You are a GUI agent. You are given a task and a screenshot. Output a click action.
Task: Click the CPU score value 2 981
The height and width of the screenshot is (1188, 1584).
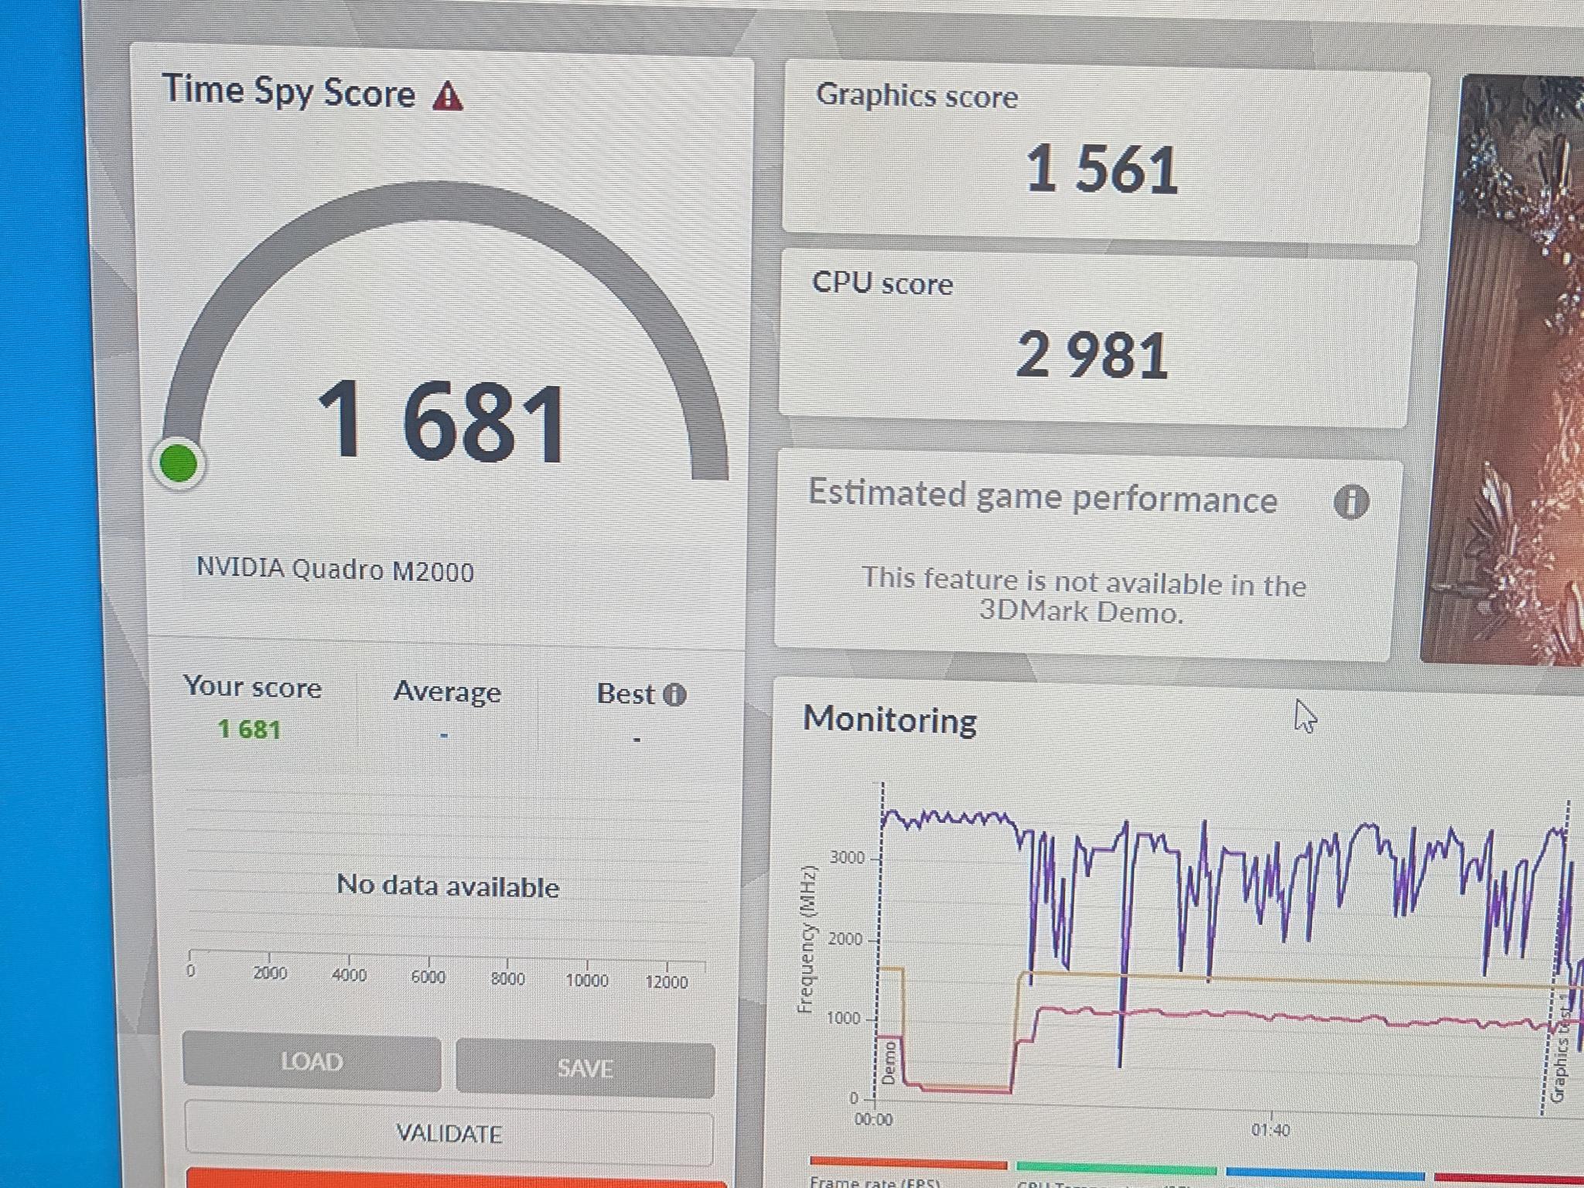(x=1091, y=355)
